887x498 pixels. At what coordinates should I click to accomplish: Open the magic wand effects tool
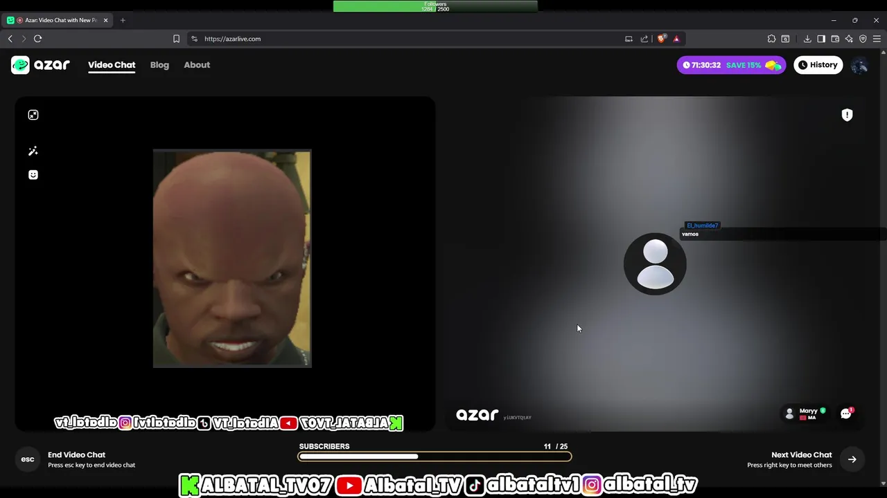33,151
